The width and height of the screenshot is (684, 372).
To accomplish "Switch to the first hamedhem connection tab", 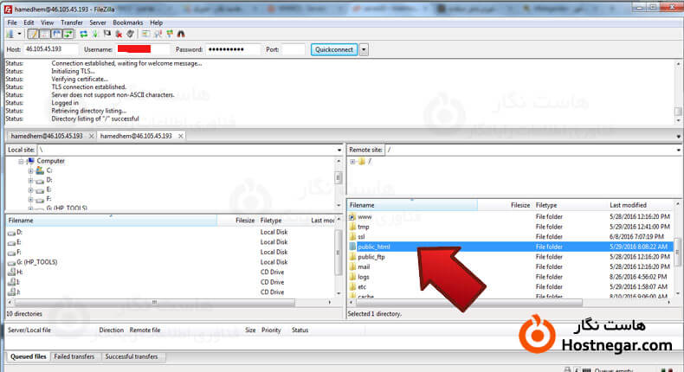I will tap(47, 136).
